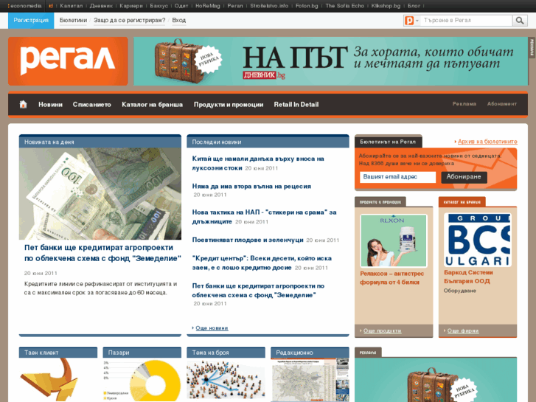Open the Капитал top bar link
Viewport: 536px width, 402px height.
tap(71, 6)
